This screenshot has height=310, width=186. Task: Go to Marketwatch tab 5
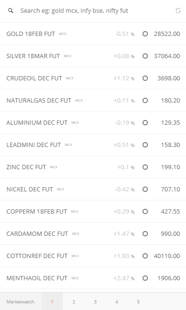[x=138, y=301]
